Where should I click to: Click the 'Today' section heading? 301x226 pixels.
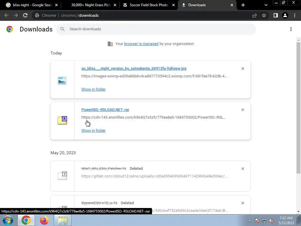[x=56, y=53]
